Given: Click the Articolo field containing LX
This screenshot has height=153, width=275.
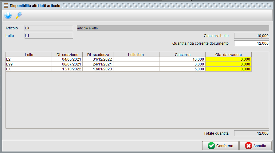Looking at the screenshot, I should coord(49,28).
